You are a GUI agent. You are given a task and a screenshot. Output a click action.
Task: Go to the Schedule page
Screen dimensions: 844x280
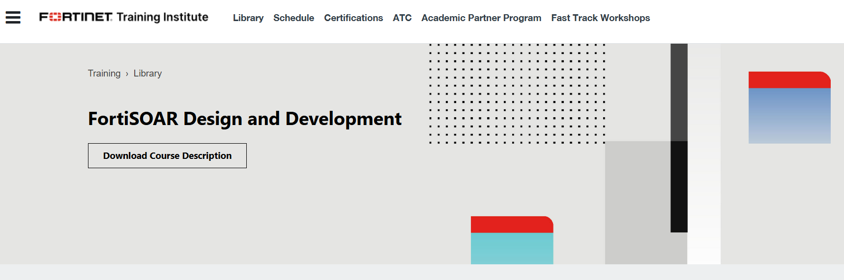[293, 18]
